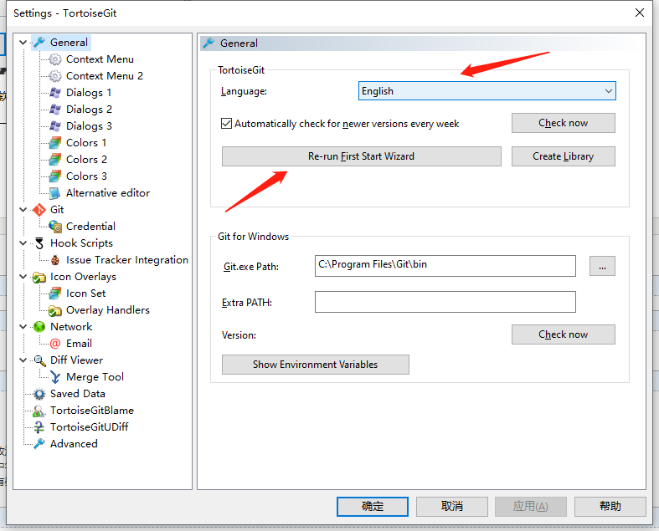Click the Saved Data gear icon
Image resolution: width=659 pixels, height=531 pixels.
39,394
